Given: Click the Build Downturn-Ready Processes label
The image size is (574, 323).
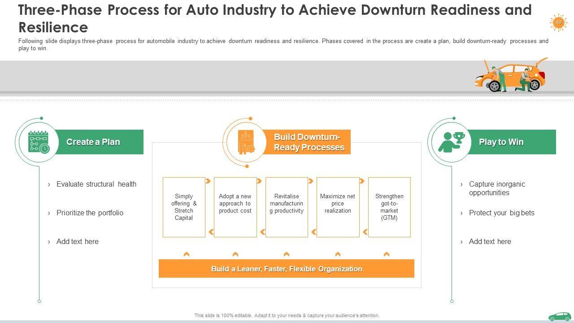Looking at the screenshot, I should [309, 142].
